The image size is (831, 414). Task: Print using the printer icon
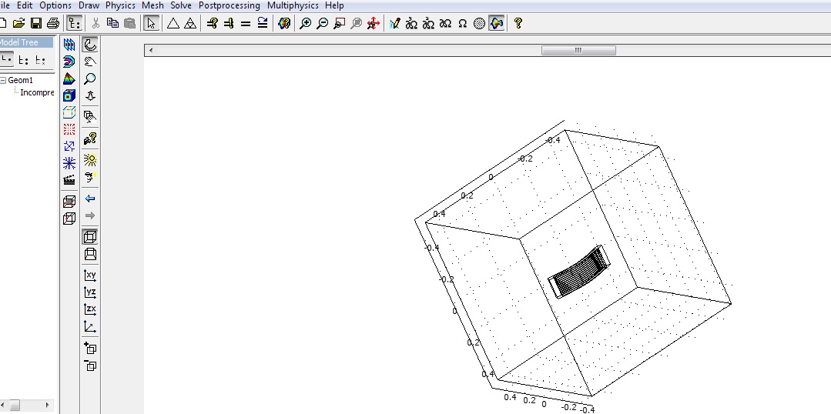click(53, 23)
